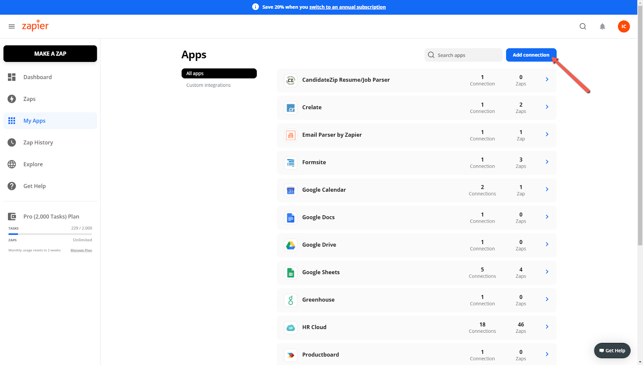Open notifications bell

[602, 27]
